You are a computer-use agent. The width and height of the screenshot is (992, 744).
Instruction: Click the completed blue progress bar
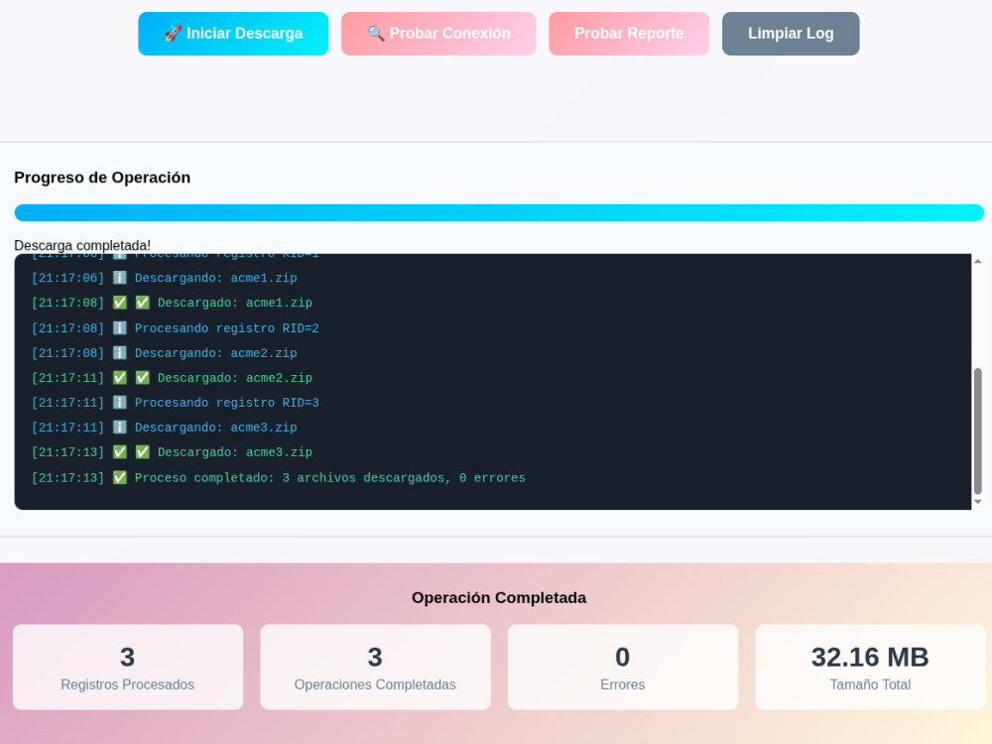[499, 212]
